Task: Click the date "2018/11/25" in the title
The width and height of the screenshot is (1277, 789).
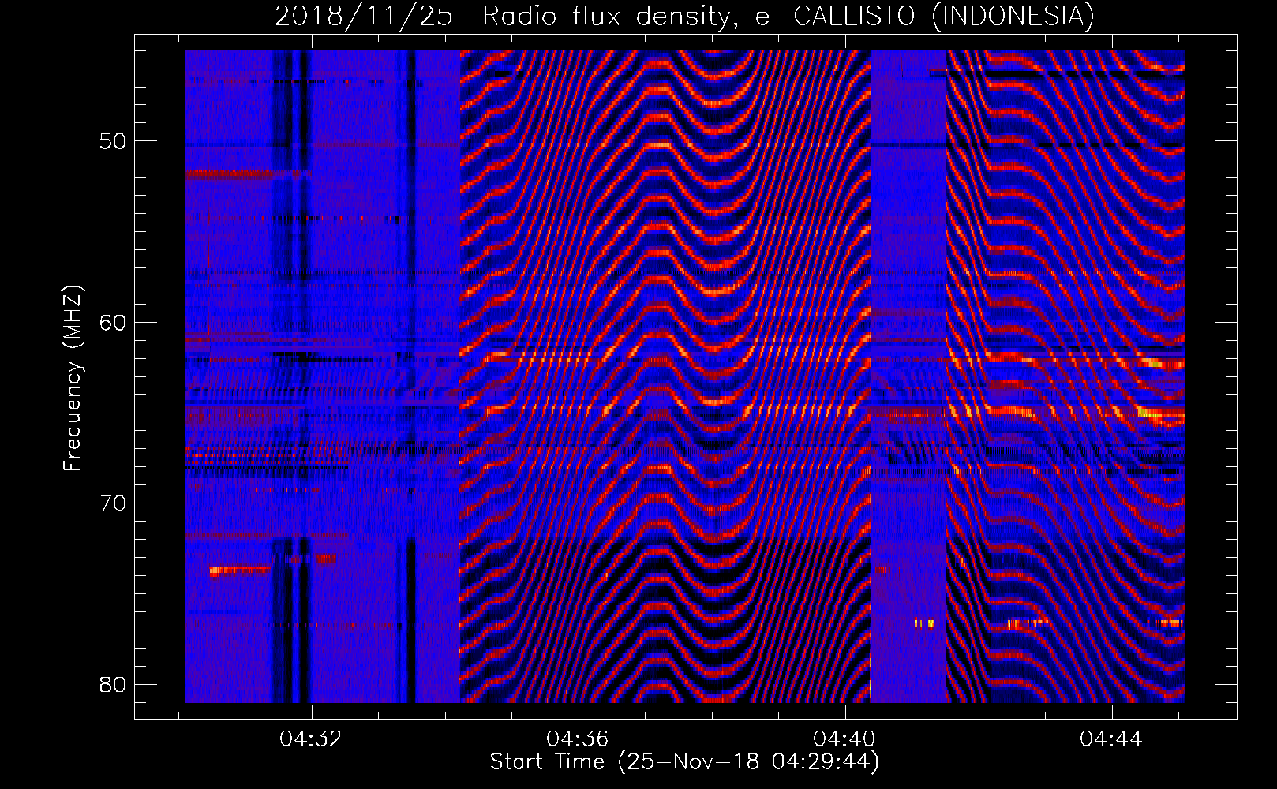Action: tap(364, 16)
